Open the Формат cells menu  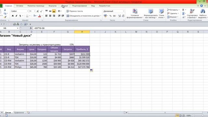pyautogui.click(x=173, y=17)
